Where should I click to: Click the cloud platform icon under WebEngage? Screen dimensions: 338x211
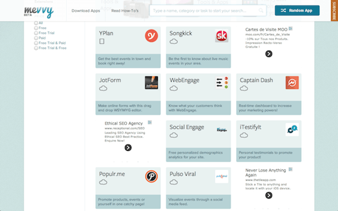click(x=173, y=88)
